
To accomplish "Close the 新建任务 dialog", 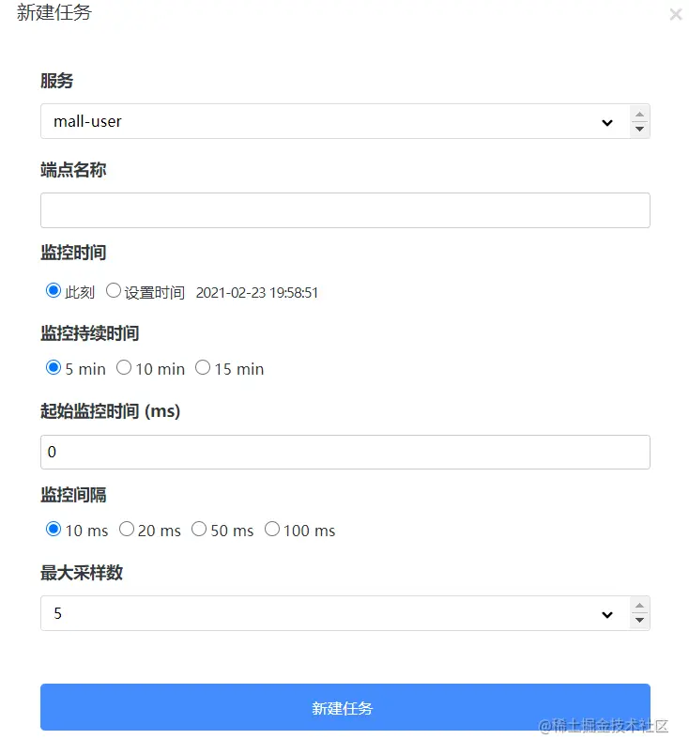I will click(x=675, y=14).
